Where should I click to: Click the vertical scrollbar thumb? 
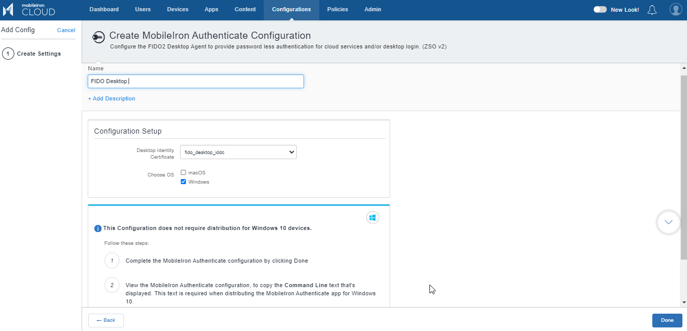pyautogui.click(x=683, y=167)
